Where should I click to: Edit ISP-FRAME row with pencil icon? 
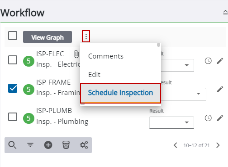(220, 89)
